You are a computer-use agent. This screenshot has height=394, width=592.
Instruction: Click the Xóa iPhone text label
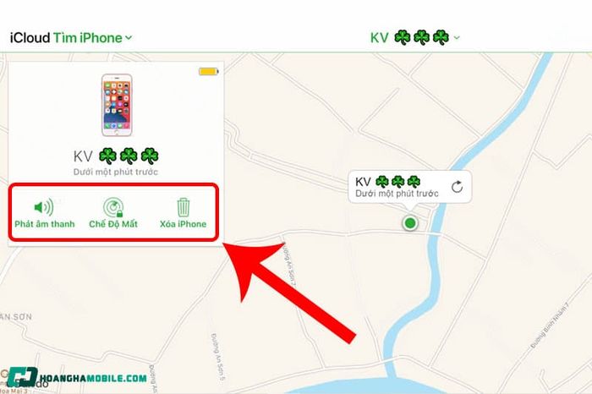(x=184, y=224)
